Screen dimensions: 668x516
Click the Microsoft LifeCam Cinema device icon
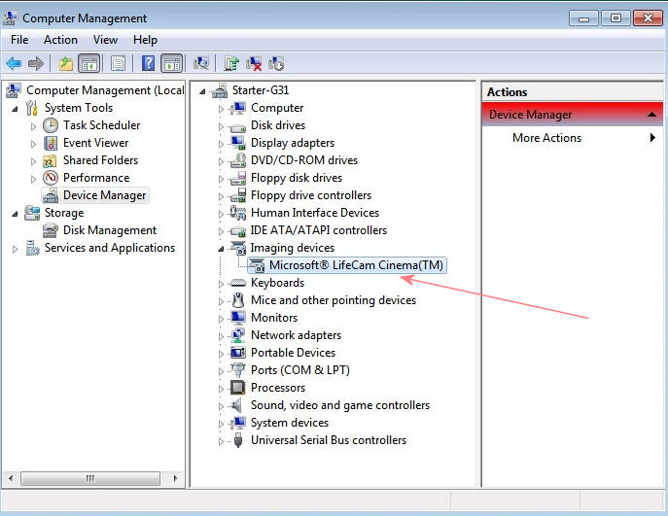[x=257, y=265]
